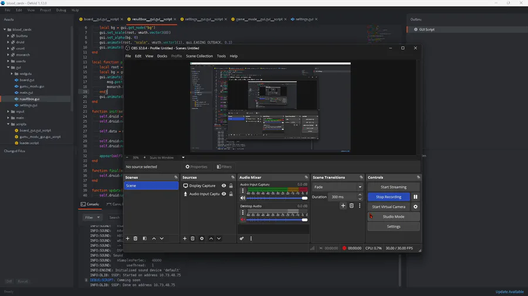
Task: Adjust the Desktop Audio volume slider
Action: pyautogui.click(x=304, y=220)
